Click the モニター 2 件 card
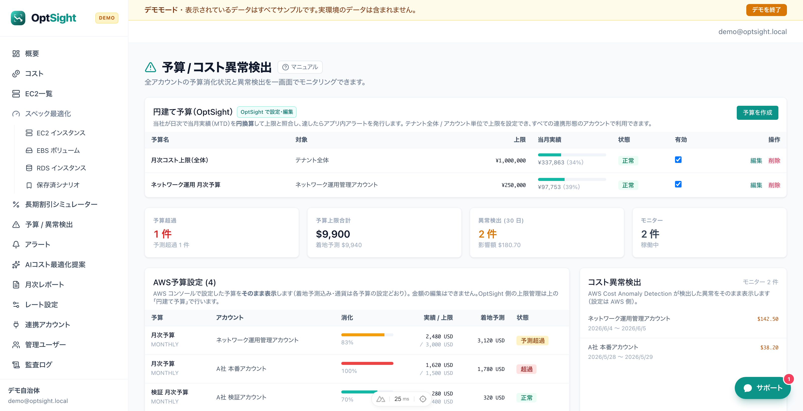The width and height of the screenshot is (803, 411). pyautogui.click(x=709, y=233)
